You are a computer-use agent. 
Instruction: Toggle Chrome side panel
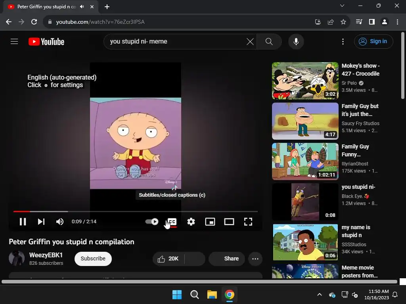372,22
